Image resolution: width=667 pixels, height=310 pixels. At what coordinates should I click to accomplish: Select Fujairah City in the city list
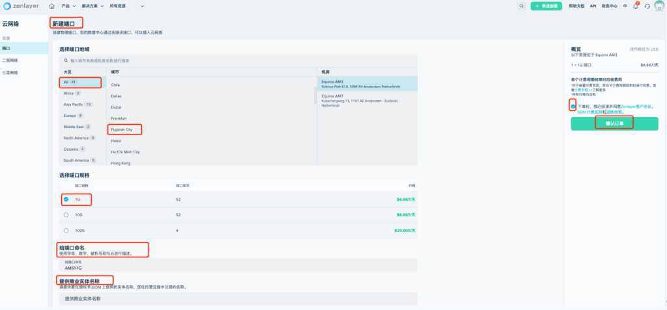[122, 129]
